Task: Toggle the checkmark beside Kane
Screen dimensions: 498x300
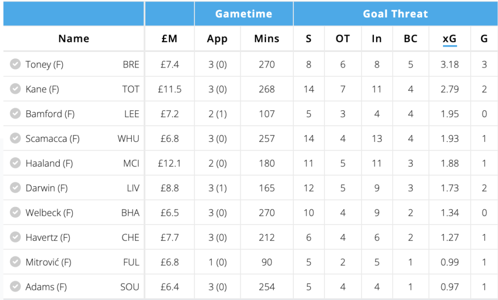Action: click(x=16, y=89)
